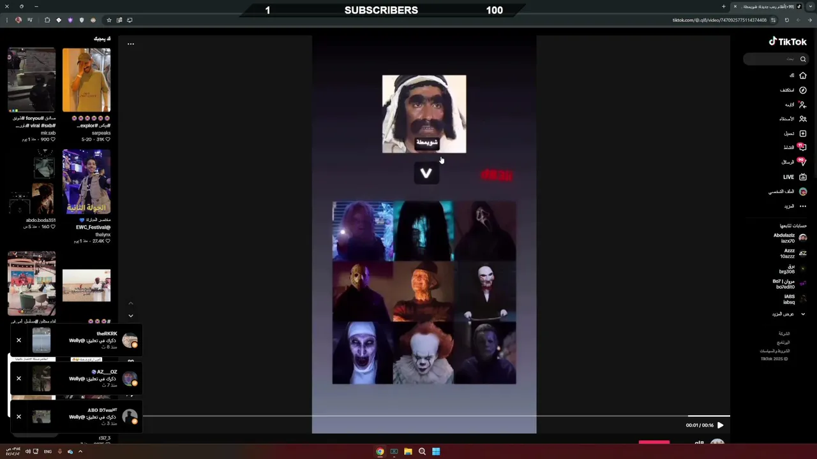Open the Messages icon with 99 badge
This screenshot has width=817, height=459.
click(802, 162)
